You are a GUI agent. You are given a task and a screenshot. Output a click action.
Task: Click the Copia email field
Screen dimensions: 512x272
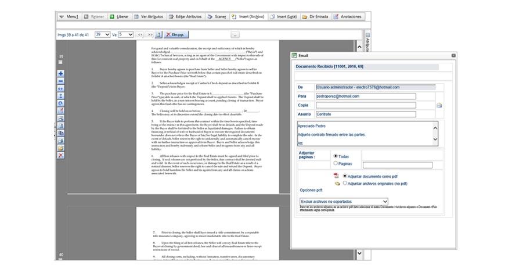(366, 105)
